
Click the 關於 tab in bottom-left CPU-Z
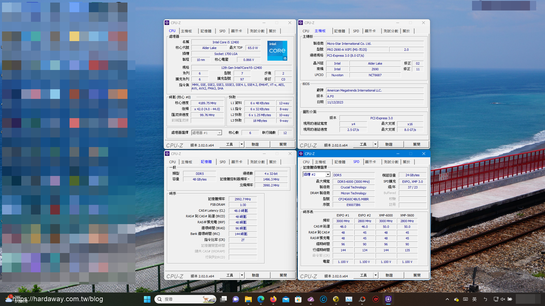click(x=272, y=162)
